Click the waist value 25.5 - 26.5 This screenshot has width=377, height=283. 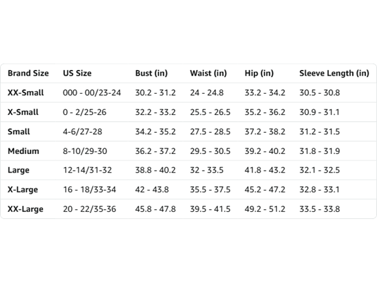point(210,112)
